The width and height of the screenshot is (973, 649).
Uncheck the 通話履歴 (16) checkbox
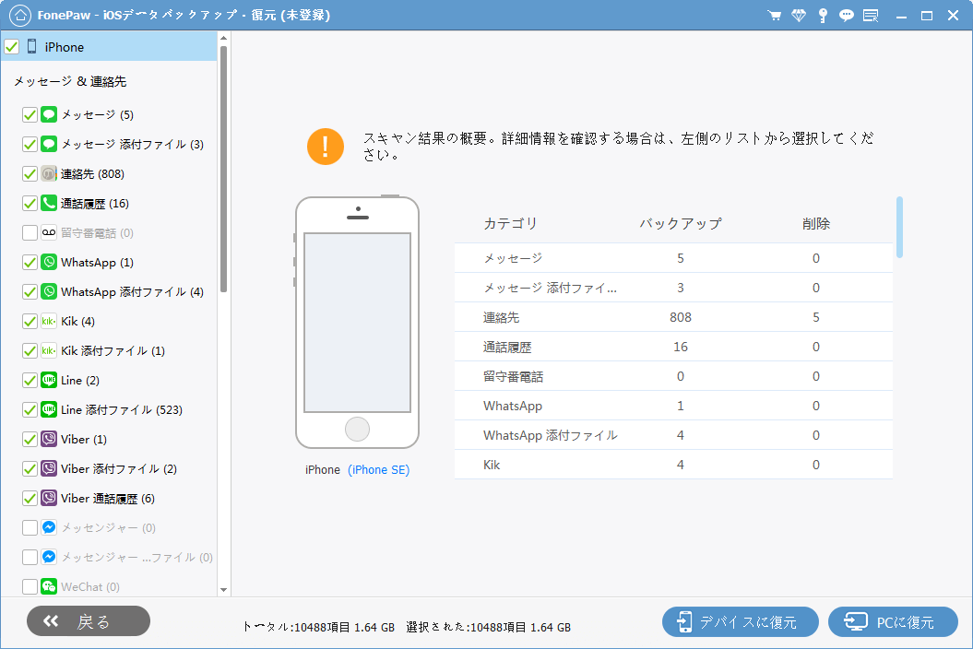[30, 204]
